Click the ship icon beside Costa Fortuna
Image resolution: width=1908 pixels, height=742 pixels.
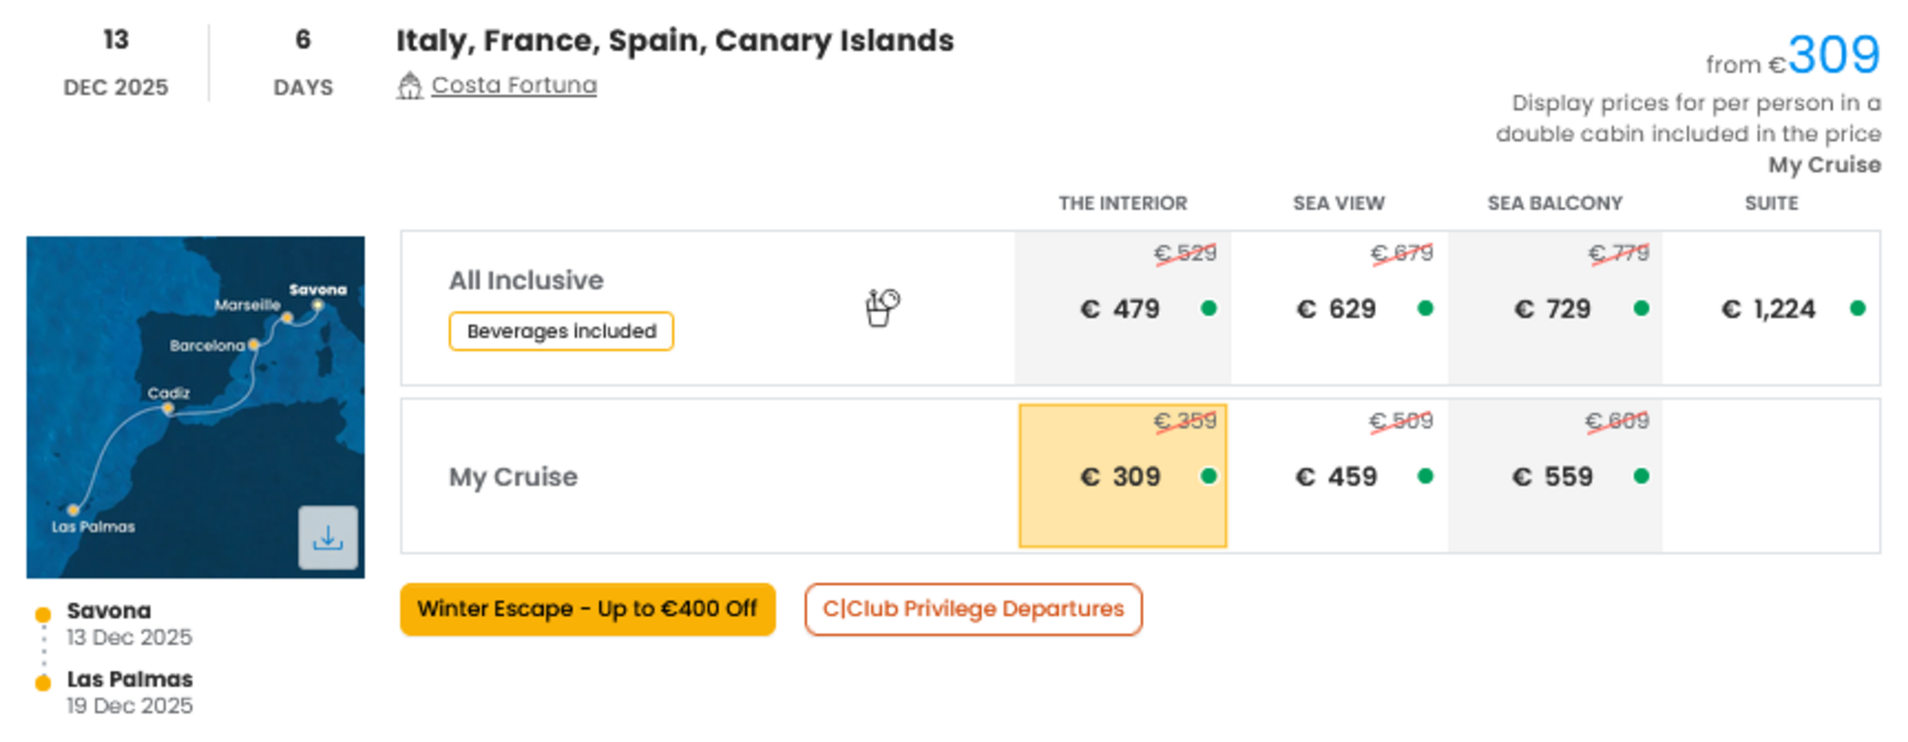tap(409, 85)
